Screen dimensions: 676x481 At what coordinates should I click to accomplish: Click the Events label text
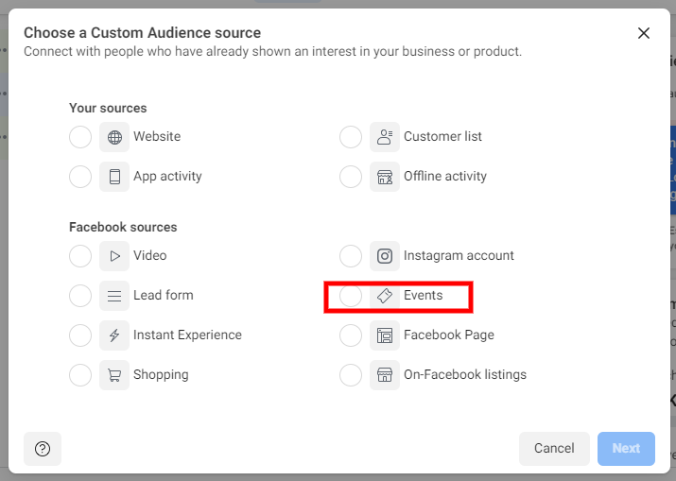[x=423, y=295]
